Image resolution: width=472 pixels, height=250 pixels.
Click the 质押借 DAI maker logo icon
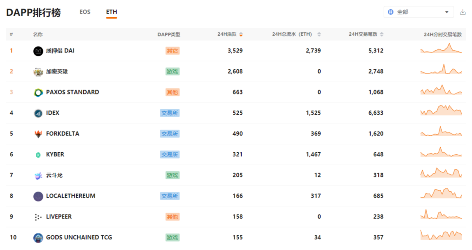point(38,51)
